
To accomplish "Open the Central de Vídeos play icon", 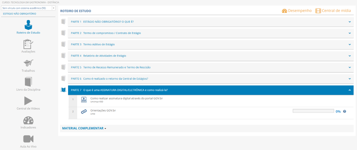I will [x=28, y=101].
